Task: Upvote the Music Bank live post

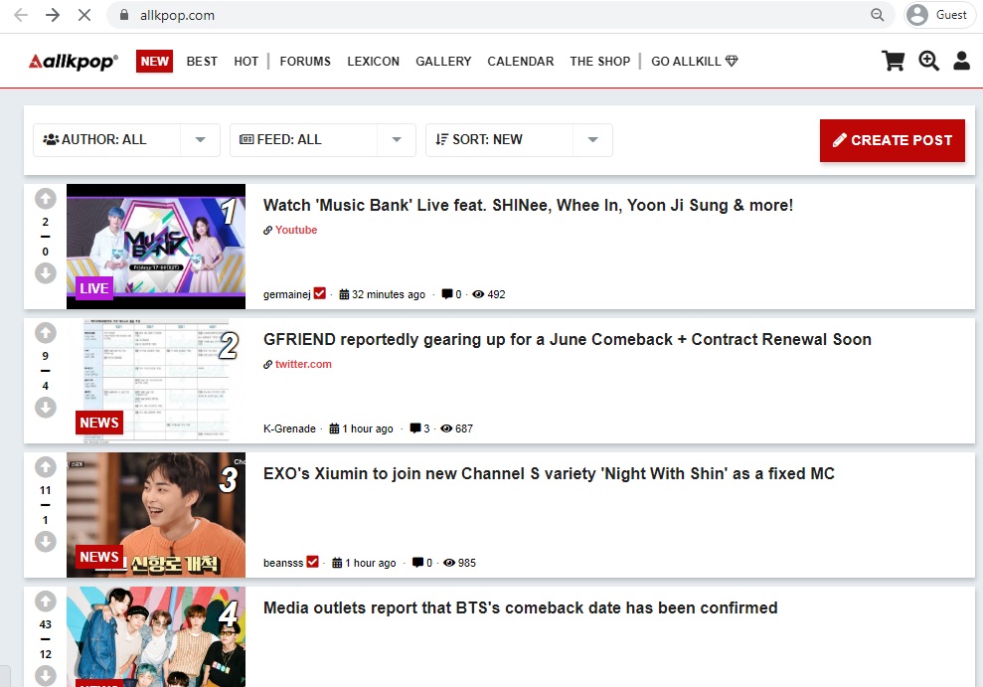Action: 45,197
